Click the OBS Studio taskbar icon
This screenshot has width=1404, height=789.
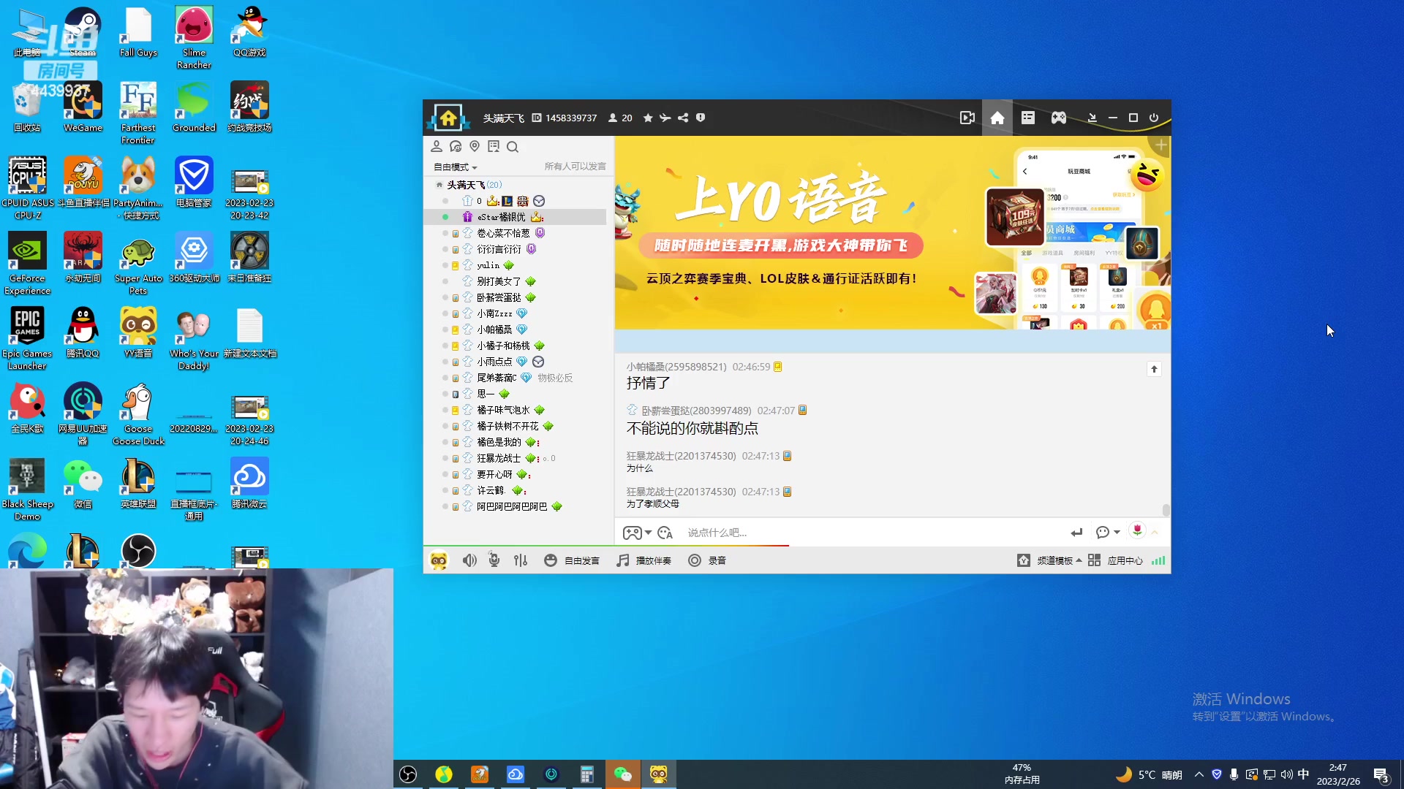[x=408, y=774]
